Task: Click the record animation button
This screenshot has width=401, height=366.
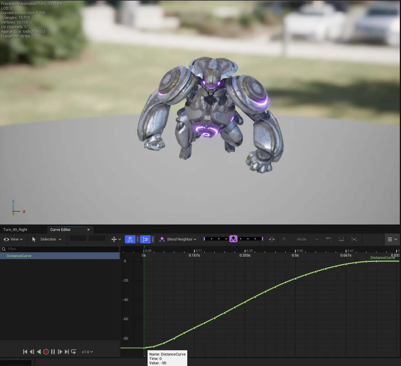Action: 46,352
